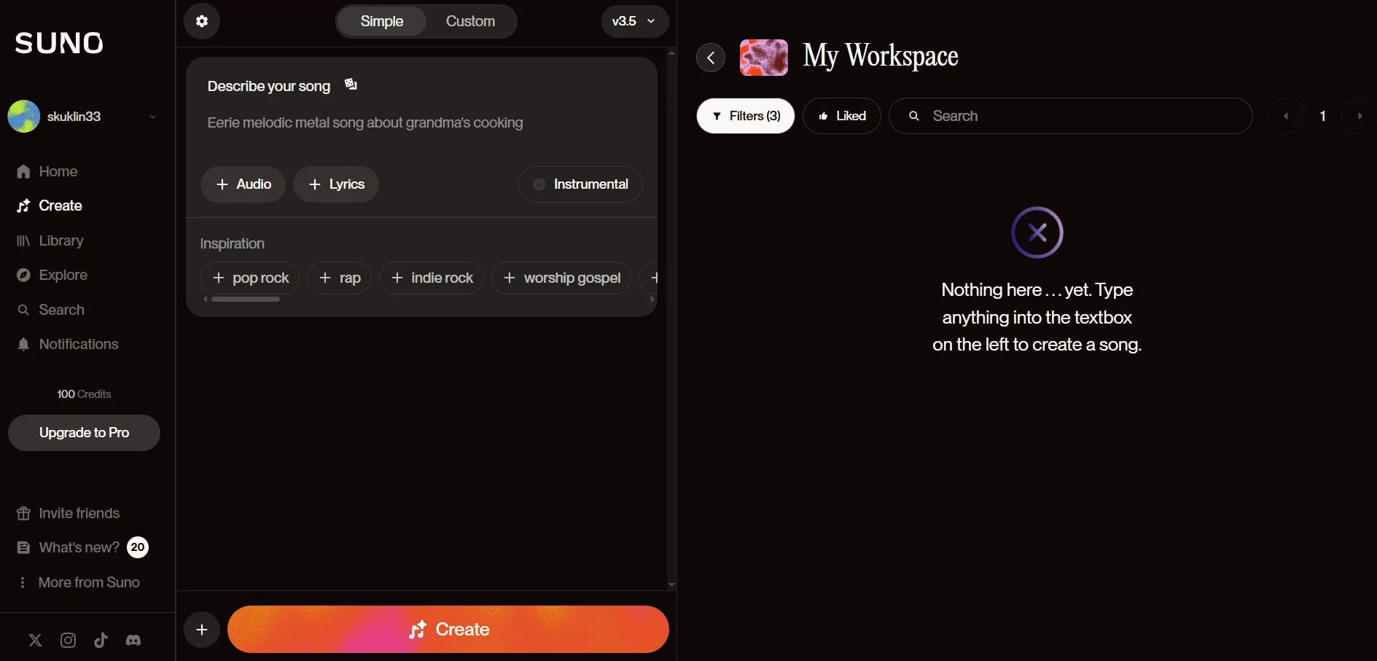Image resolution: width=1377 pixels, height=661 pixels.
Task: Click the song description text box
Action: pyautogui.click(x=421, y=122)
